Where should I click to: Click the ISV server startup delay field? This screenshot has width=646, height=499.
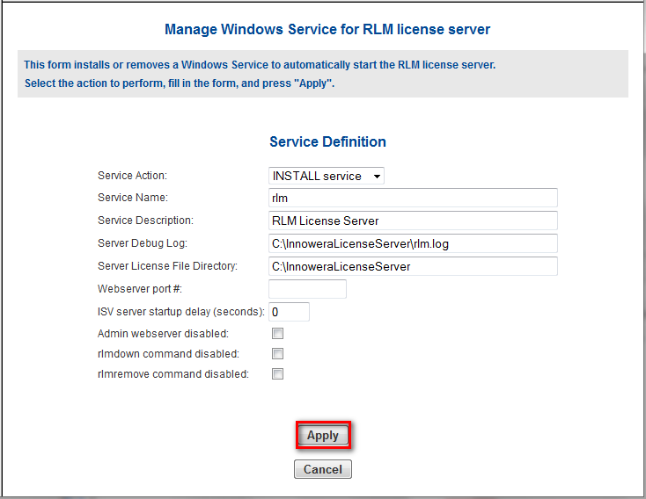[289, 312]
